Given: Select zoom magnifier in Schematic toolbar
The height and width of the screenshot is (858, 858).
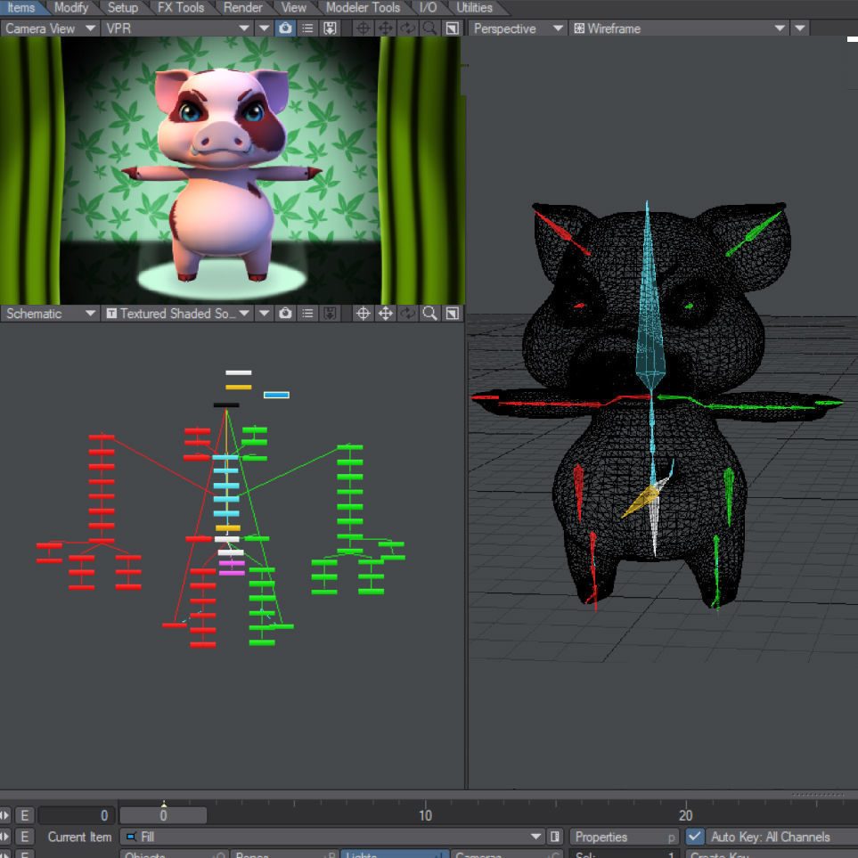Looking at the screenshot, I should click(x=430, y=314).
